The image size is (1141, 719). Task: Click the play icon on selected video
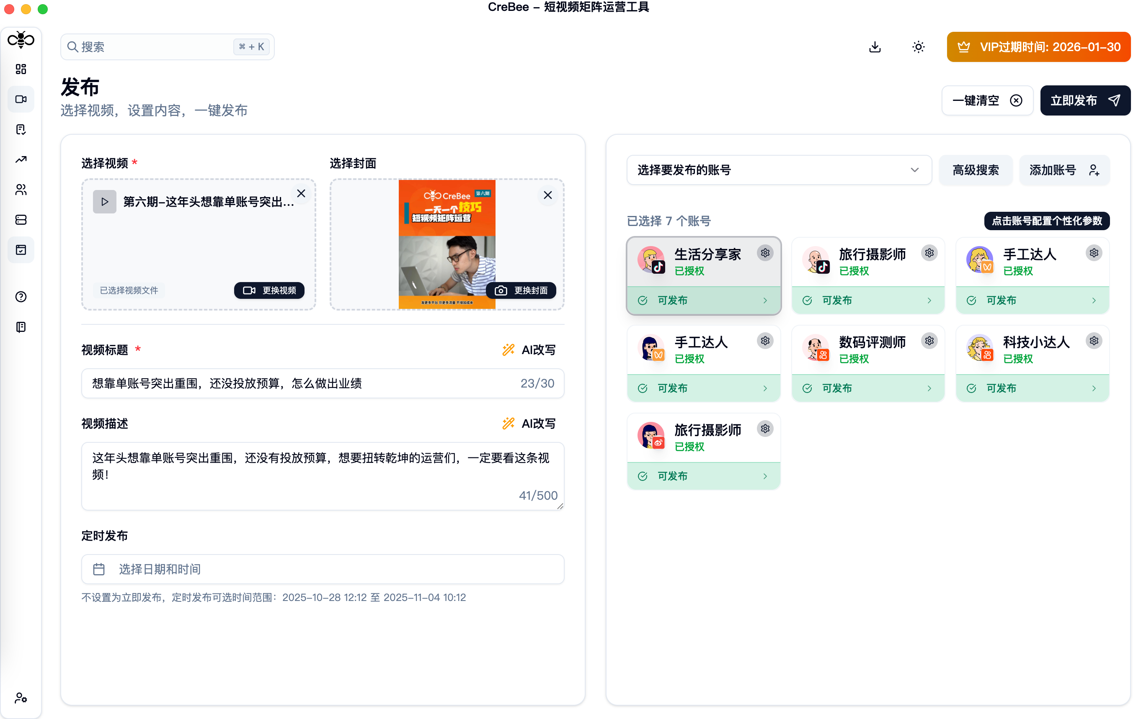point(105,202)
